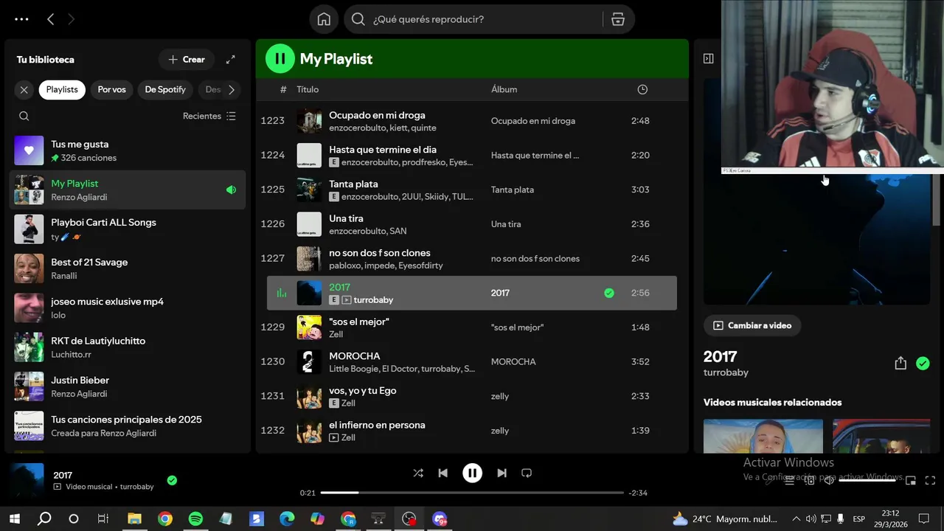Viewport: 944px width, 531px height.
Task: Click the 2017 cover art in player bar
Action: coord(28,480)
